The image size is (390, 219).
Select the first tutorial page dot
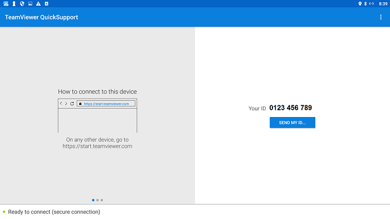93,200
